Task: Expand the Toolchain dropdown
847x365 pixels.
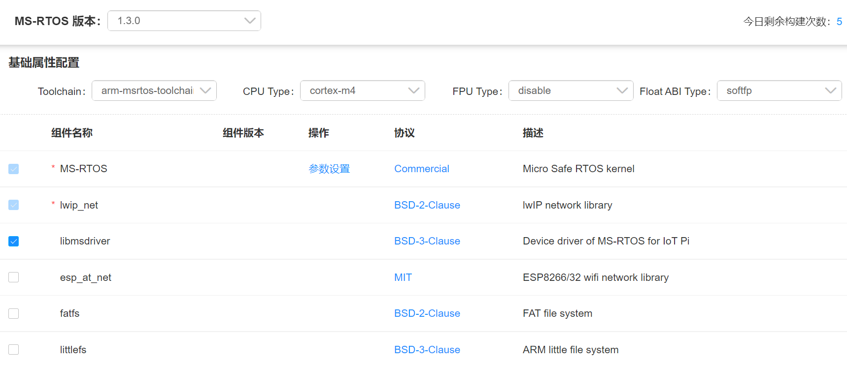Action: (154, 91)
